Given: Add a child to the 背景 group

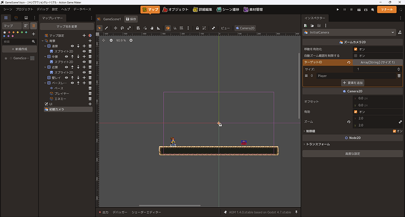Looking at the screenshot, I should [90, 41].
